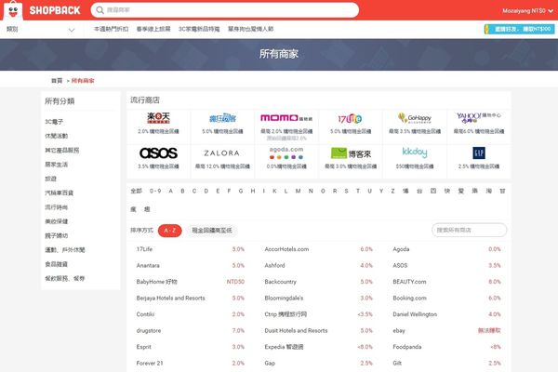Click the search all stores field
Viewport: 558px width, 372px height.
coord(469,230)
